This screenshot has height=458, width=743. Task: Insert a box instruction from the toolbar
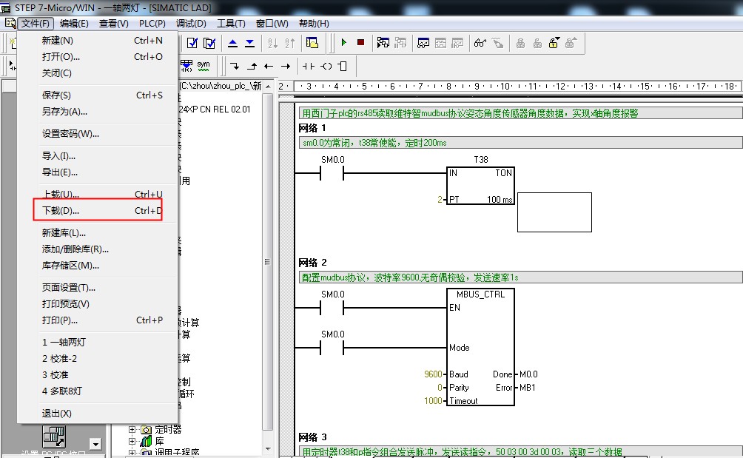click(342, 66)
